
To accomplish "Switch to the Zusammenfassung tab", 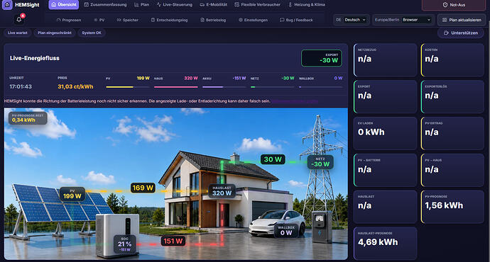I will (105, 5).
